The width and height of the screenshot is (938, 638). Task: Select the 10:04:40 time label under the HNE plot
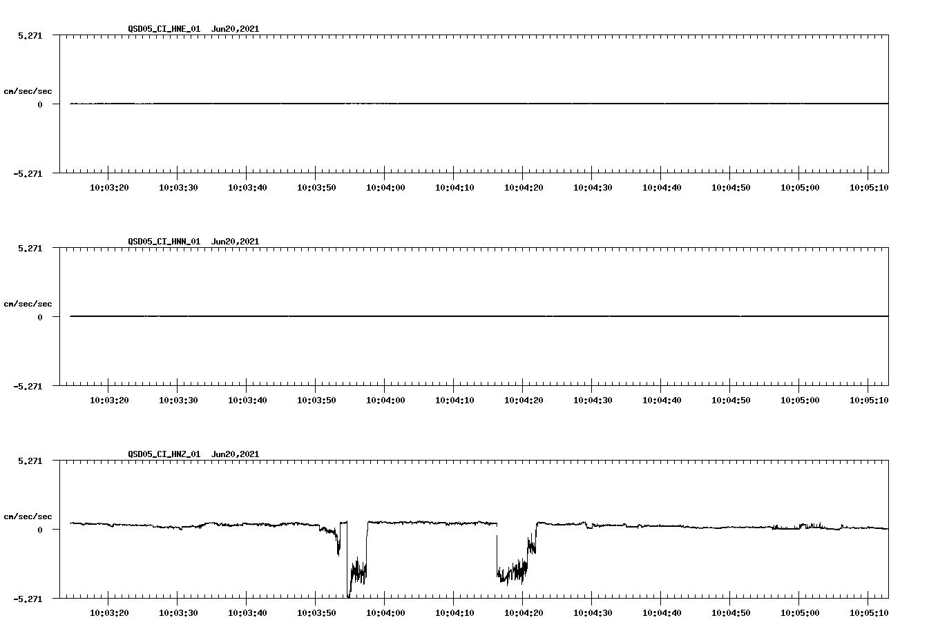662,188
